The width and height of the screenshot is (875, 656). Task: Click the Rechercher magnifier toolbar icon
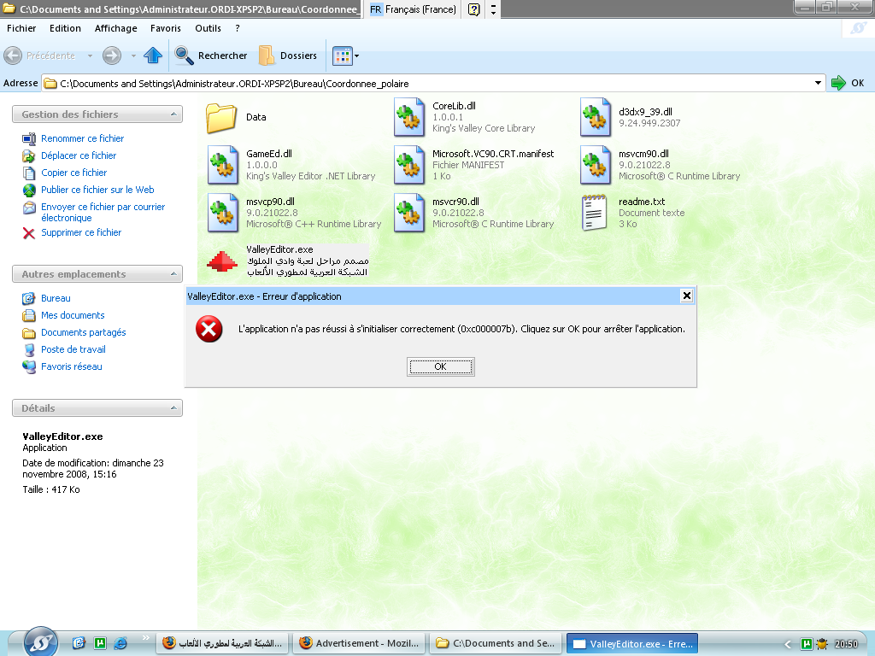coord(184,56)
